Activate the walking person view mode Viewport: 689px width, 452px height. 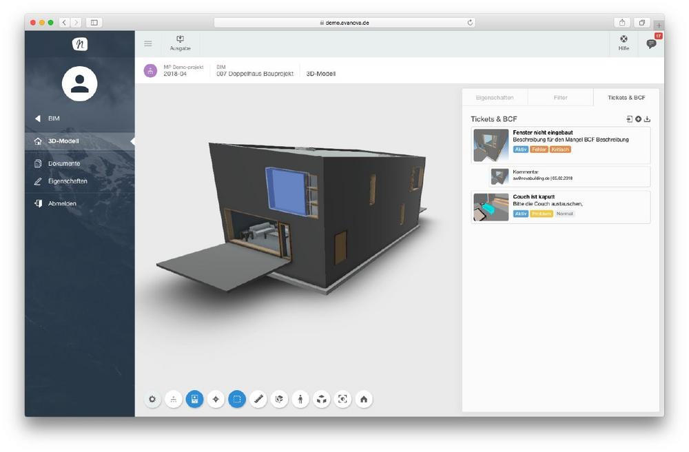click(300, 399)
